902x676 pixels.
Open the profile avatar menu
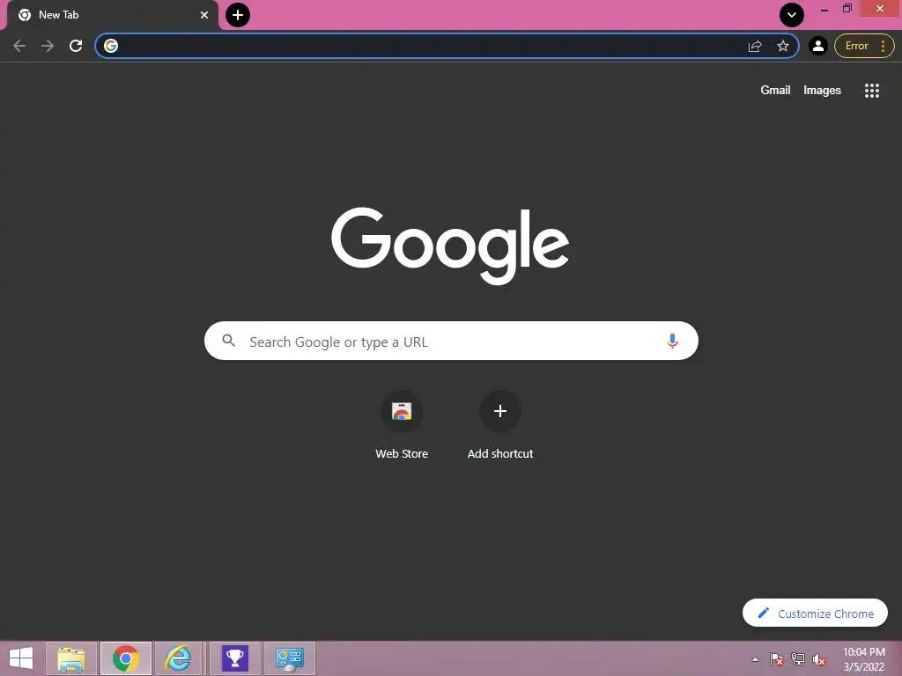[x=817, y=46]
